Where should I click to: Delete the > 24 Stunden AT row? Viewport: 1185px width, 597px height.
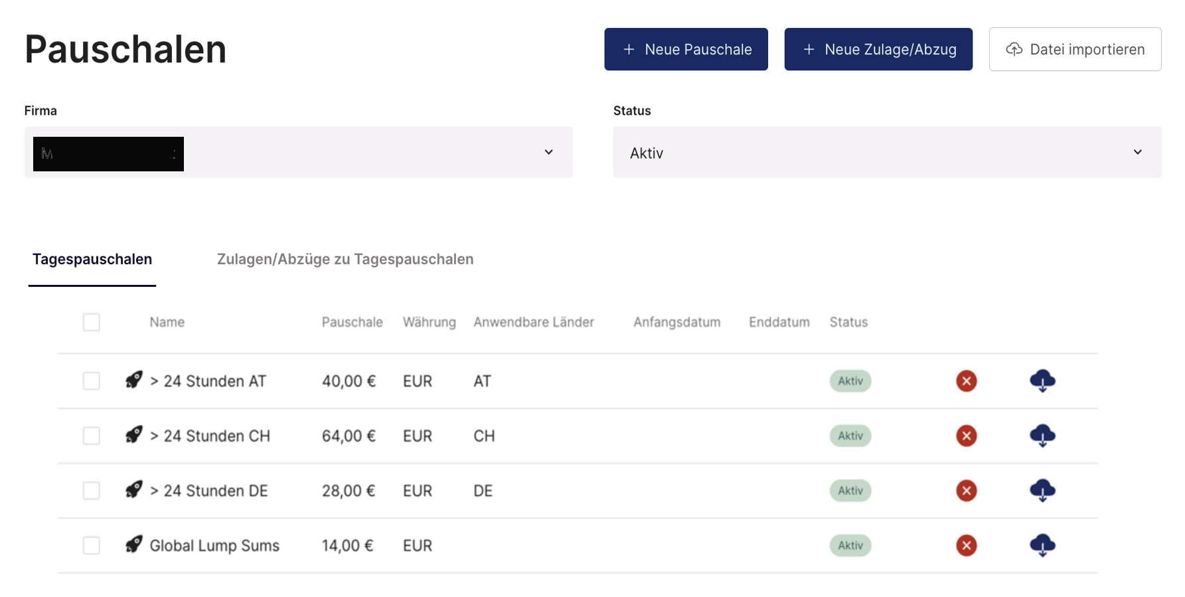[x=966, y=381]
